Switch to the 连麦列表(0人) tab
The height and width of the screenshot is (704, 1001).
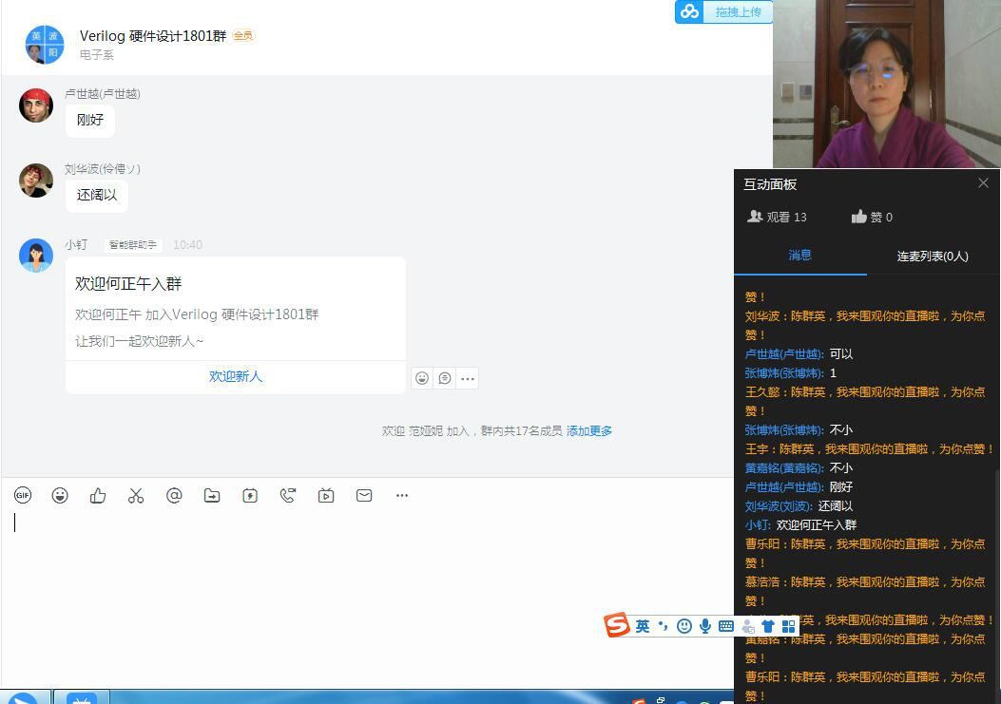tap(933, 256)
